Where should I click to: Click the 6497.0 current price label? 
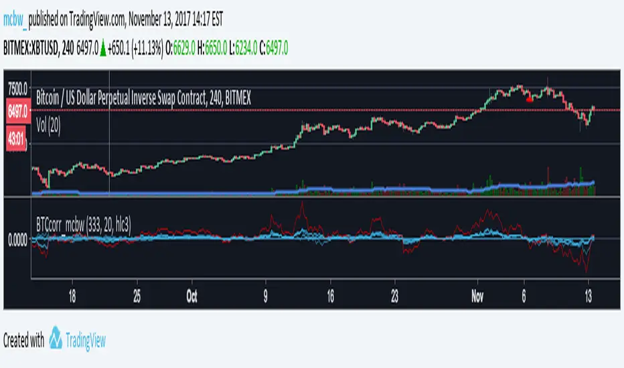[18, 111]
